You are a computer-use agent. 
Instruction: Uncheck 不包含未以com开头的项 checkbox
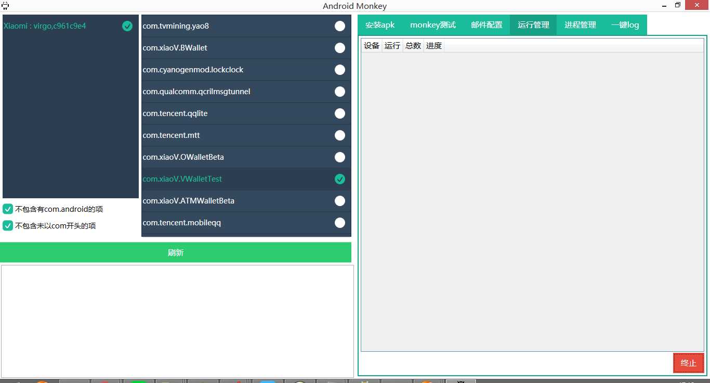[x=8, y=226]
